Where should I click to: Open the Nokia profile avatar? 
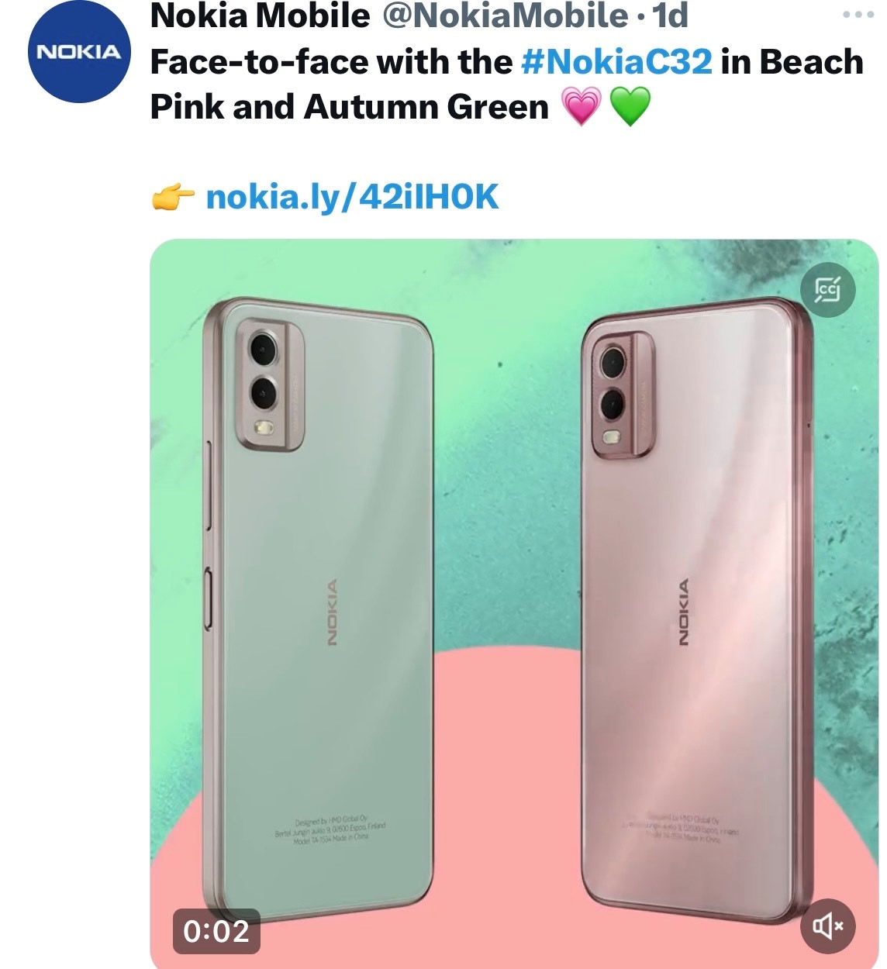tap(79, 52)
